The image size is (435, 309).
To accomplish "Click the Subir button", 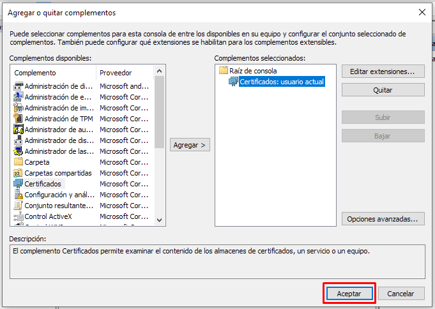I will (x=383, y=117).
